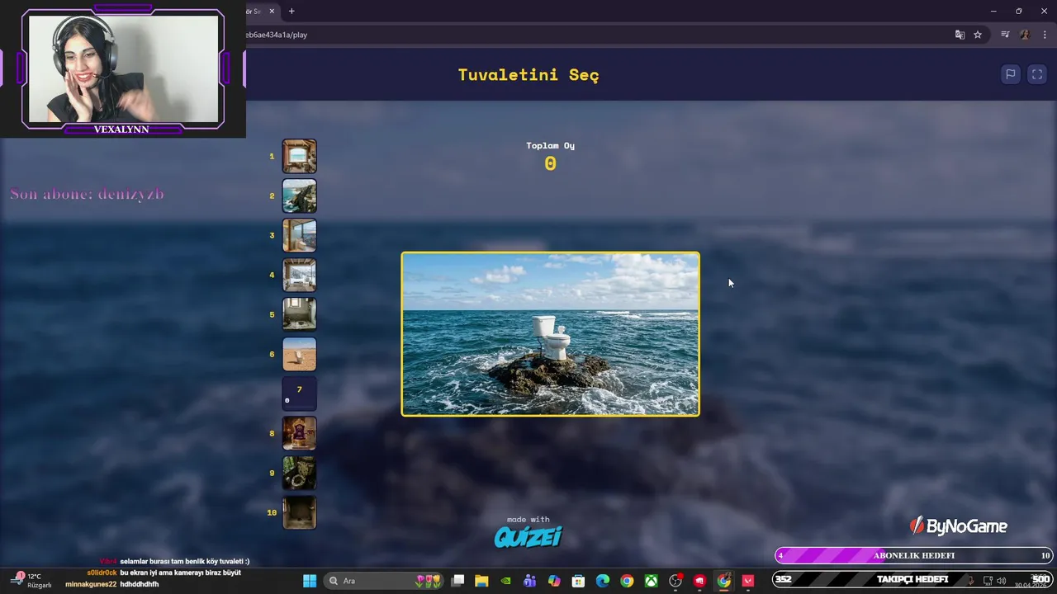Select toilet option thumbnail 5

coord(299,314)
